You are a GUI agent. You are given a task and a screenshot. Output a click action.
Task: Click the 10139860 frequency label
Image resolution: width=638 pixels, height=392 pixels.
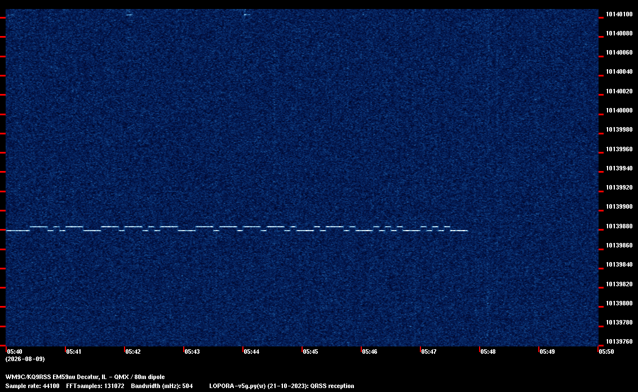click(x=619, y=245)
